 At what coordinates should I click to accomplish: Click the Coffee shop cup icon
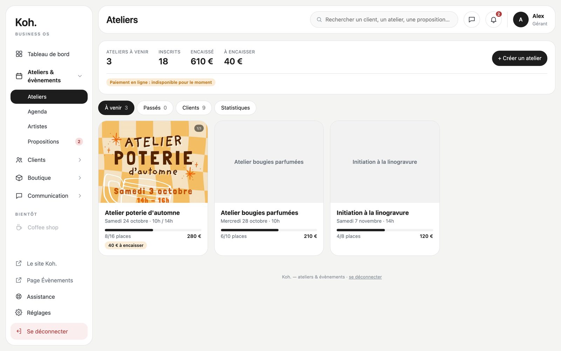pyautogui.click(x=19, y=227)
